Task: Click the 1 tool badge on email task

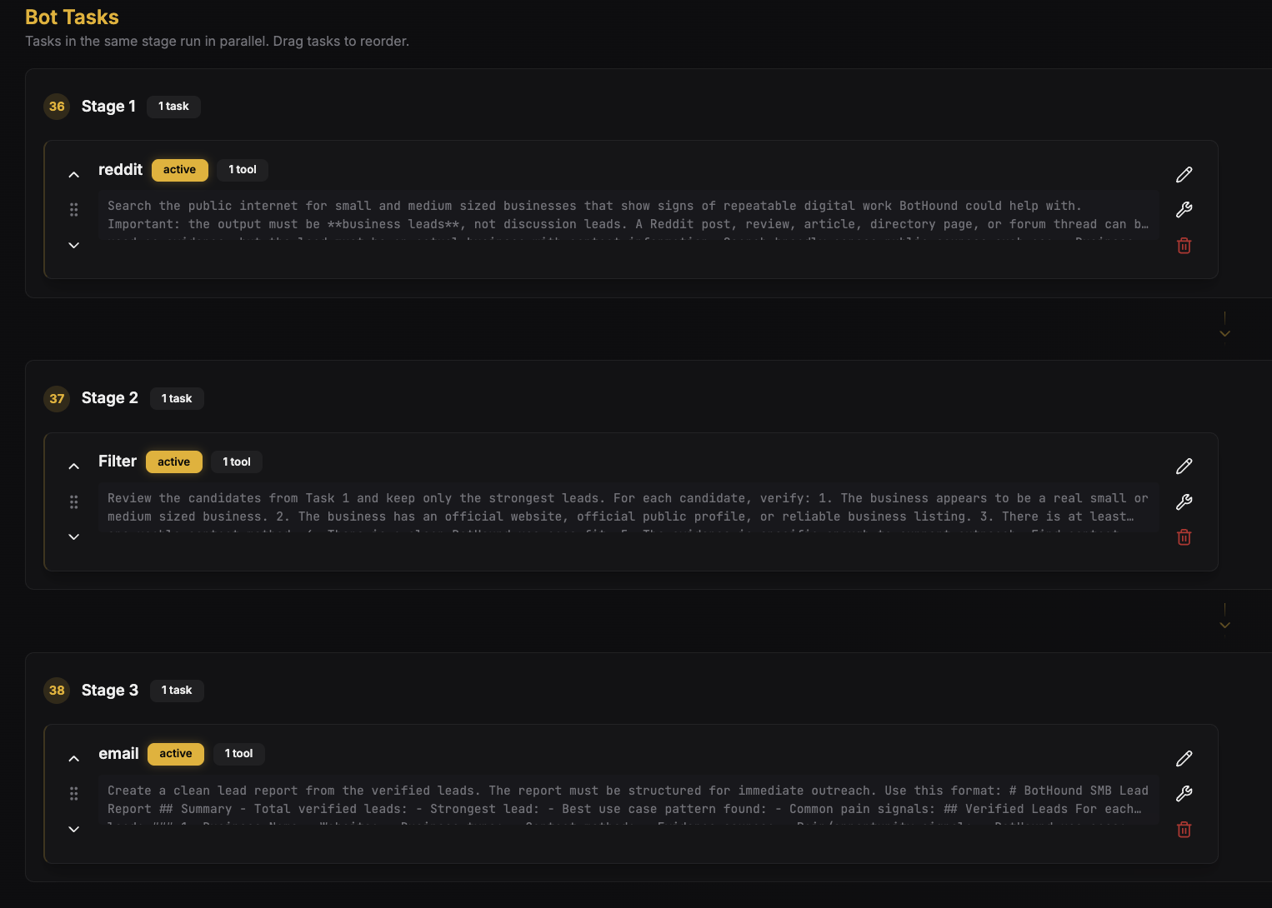Action: 239,754
